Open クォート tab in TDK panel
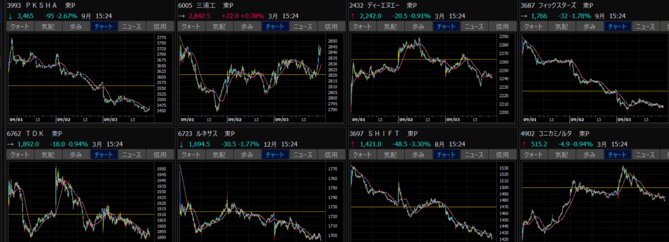 [x=20, y=154]
